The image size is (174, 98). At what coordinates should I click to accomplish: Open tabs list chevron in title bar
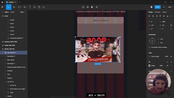click(x=154, y=2)
